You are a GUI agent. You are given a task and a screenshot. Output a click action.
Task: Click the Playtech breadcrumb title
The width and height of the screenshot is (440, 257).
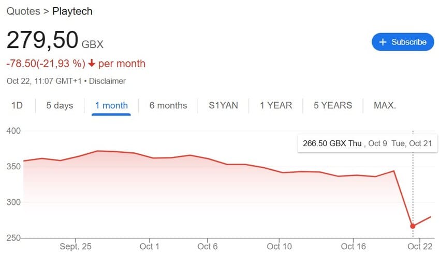tap(73, 11)
